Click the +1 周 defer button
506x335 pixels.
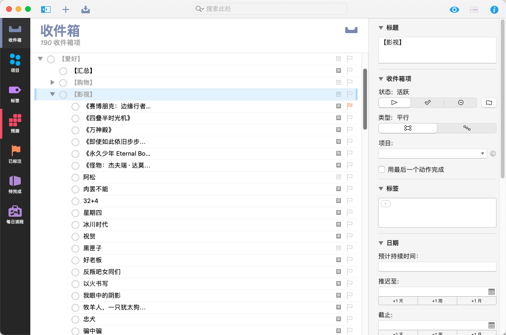tap(437, 301)
